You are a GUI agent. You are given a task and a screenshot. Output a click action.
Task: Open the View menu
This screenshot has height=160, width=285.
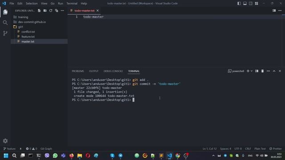(44, 4)
